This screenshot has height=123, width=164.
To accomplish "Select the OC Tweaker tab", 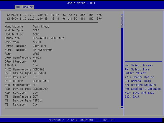I will point(25,7).
